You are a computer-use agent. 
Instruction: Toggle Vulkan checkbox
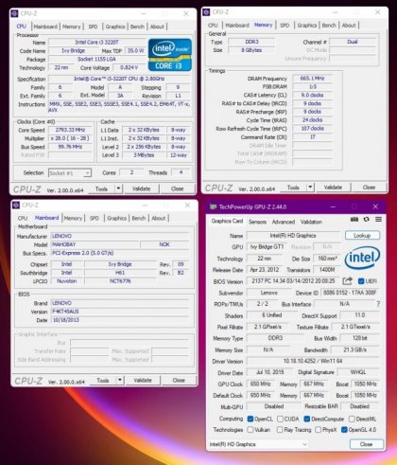[x=250, y=430]
